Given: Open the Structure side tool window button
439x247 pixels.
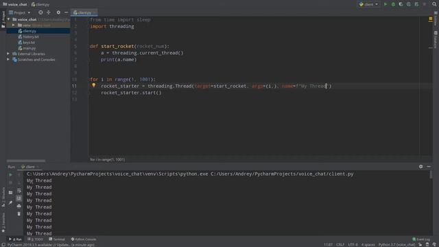Looking at the screenshot, I should pyautogui.click(x=3, y=198).
